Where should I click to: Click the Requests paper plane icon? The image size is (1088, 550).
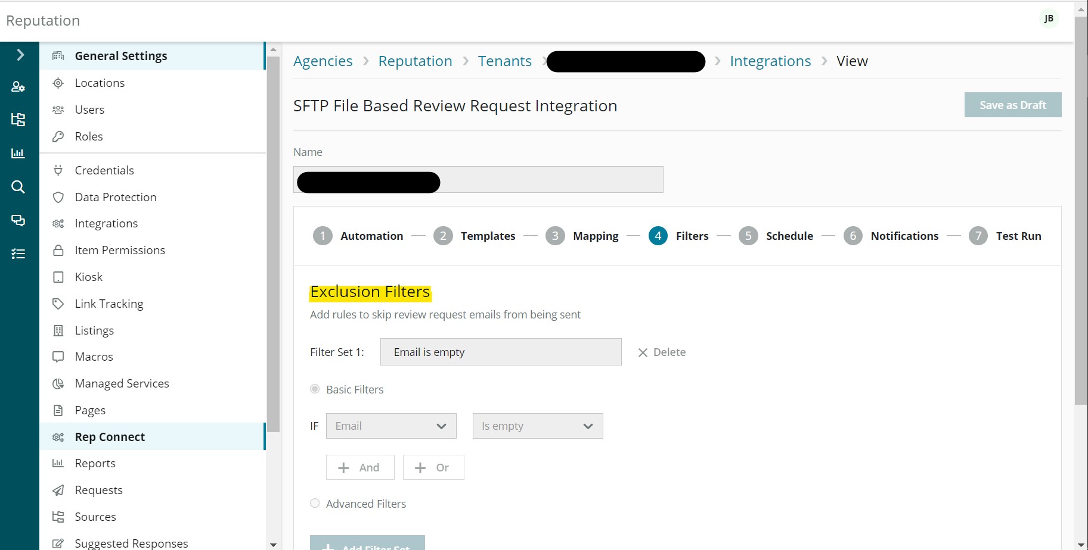tap(58, 490)
